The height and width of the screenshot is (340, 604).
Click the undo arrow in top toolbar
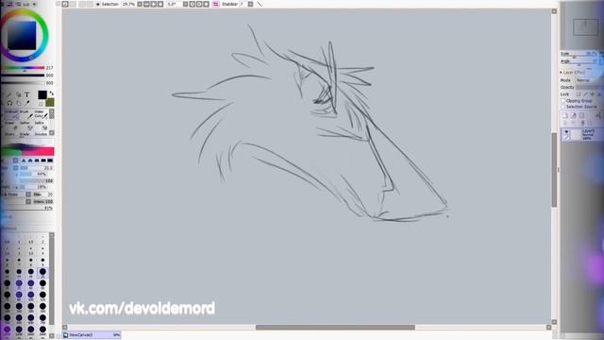click(x=65, y=4)
